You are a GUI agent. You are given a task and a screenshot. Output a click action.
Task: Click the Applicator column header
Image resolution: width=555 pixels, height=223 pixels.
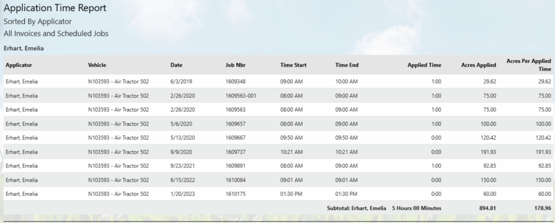point(18,65)
